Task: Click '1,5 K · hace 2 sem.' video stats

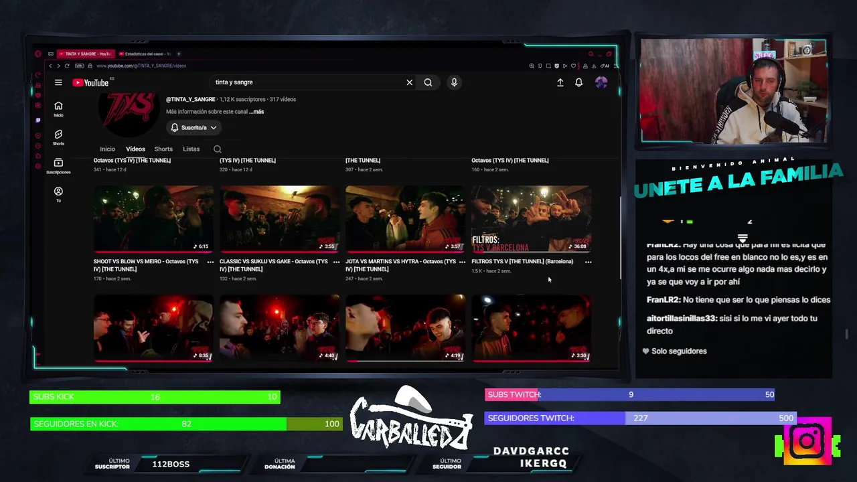Action: tap(491, 271)
